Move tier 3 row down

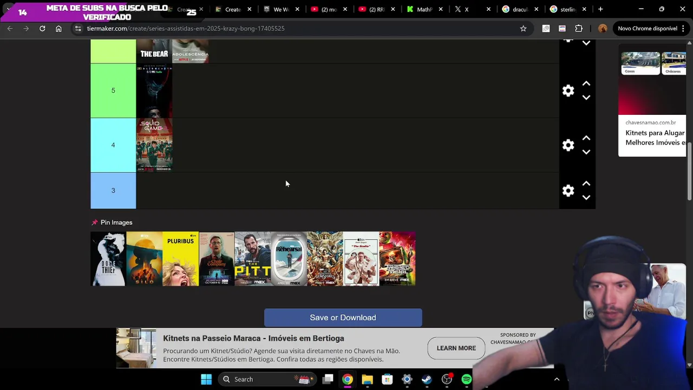point(586,198)
